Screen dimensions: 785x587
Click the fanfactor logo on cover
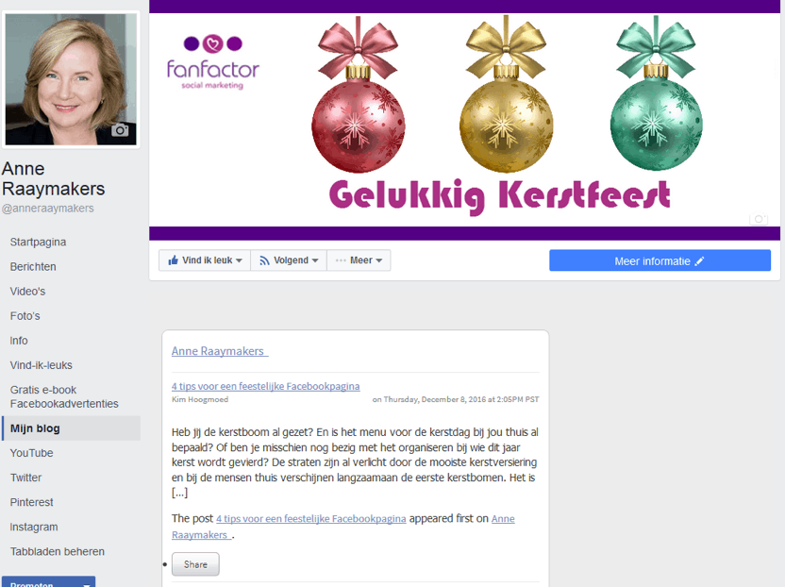(x=213, y=62)
